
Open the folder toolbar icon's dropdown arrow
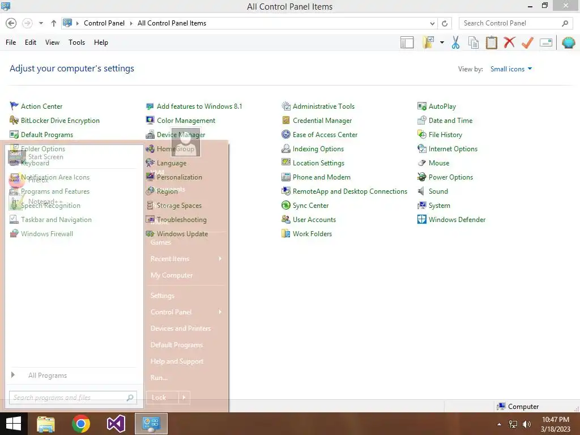tap(442, 42)
